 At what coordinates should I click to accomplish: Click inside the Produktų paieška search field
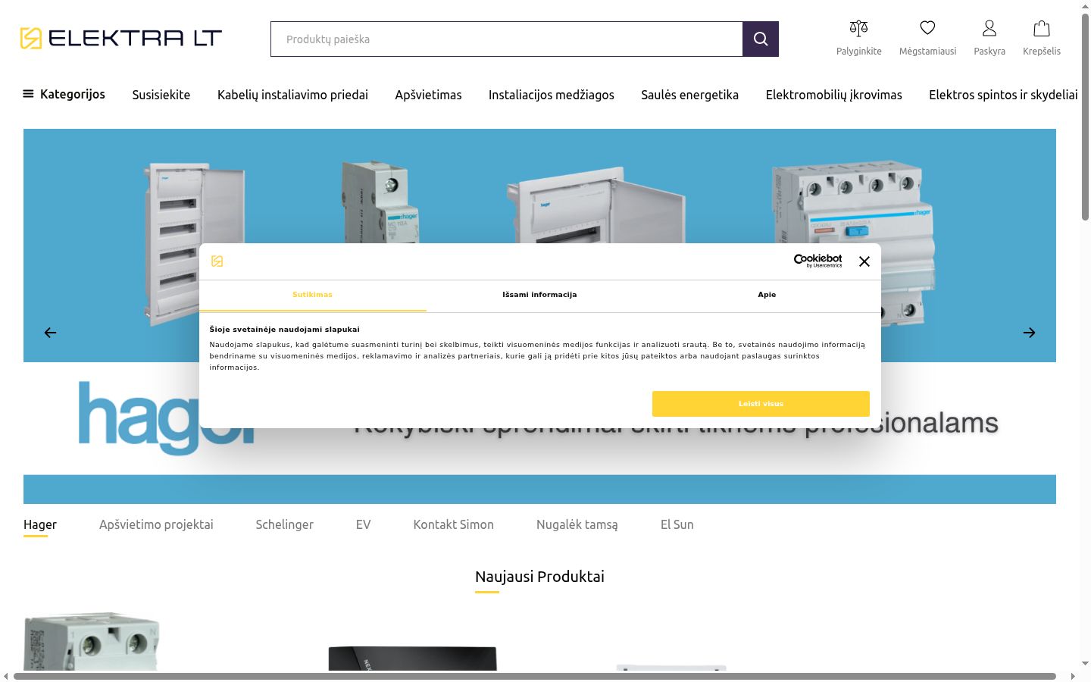507,39
